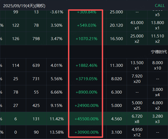This screenshot has height=139, width=168.
Task: Click the 16.500 price cell
Action: [116, 39]
